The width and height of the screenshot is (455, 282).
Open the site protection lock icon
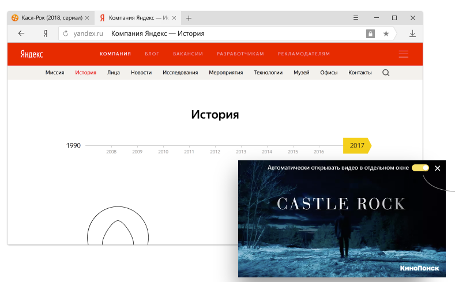tap(370, 33)
